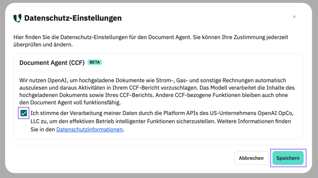The height and width of the screenshot is (178, 318).
Task: Select the Document Agent (CCF) section heading
Action: coord(52,62)
